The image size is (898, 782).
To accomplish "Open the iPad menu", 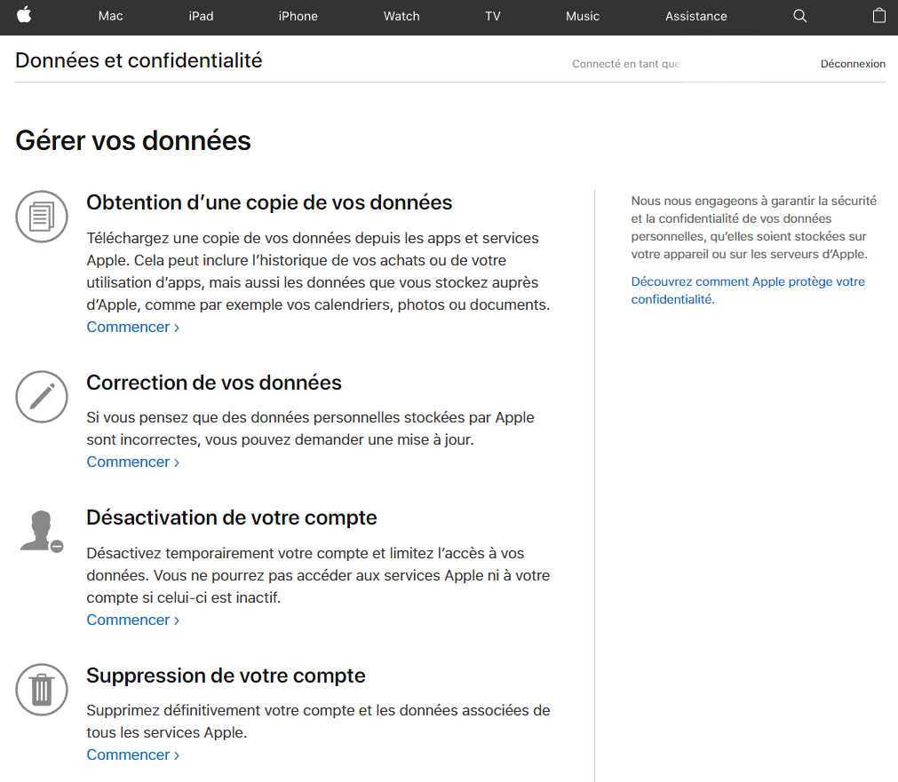I will click(x=201, y=16).
